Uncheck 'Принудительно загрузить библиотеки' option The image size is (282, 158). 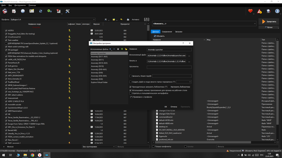click(130, 87)
